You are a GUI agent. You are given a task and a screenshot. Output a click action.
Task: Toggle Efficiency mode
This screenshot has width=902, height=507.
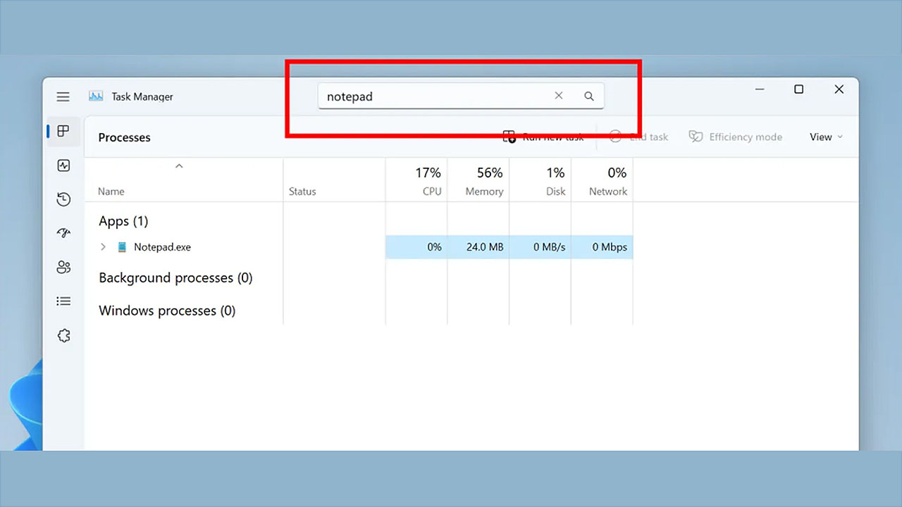pyautogui.click(x=736, y=137)
